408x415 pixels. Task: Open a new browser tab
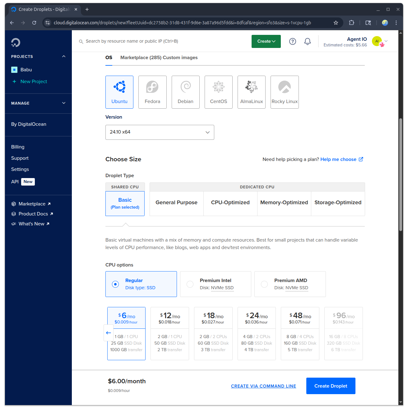[x=87, y=9]
